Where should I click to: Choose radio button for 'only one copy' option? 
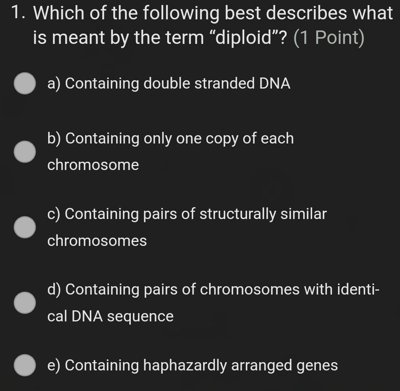[x=25, y=151]
